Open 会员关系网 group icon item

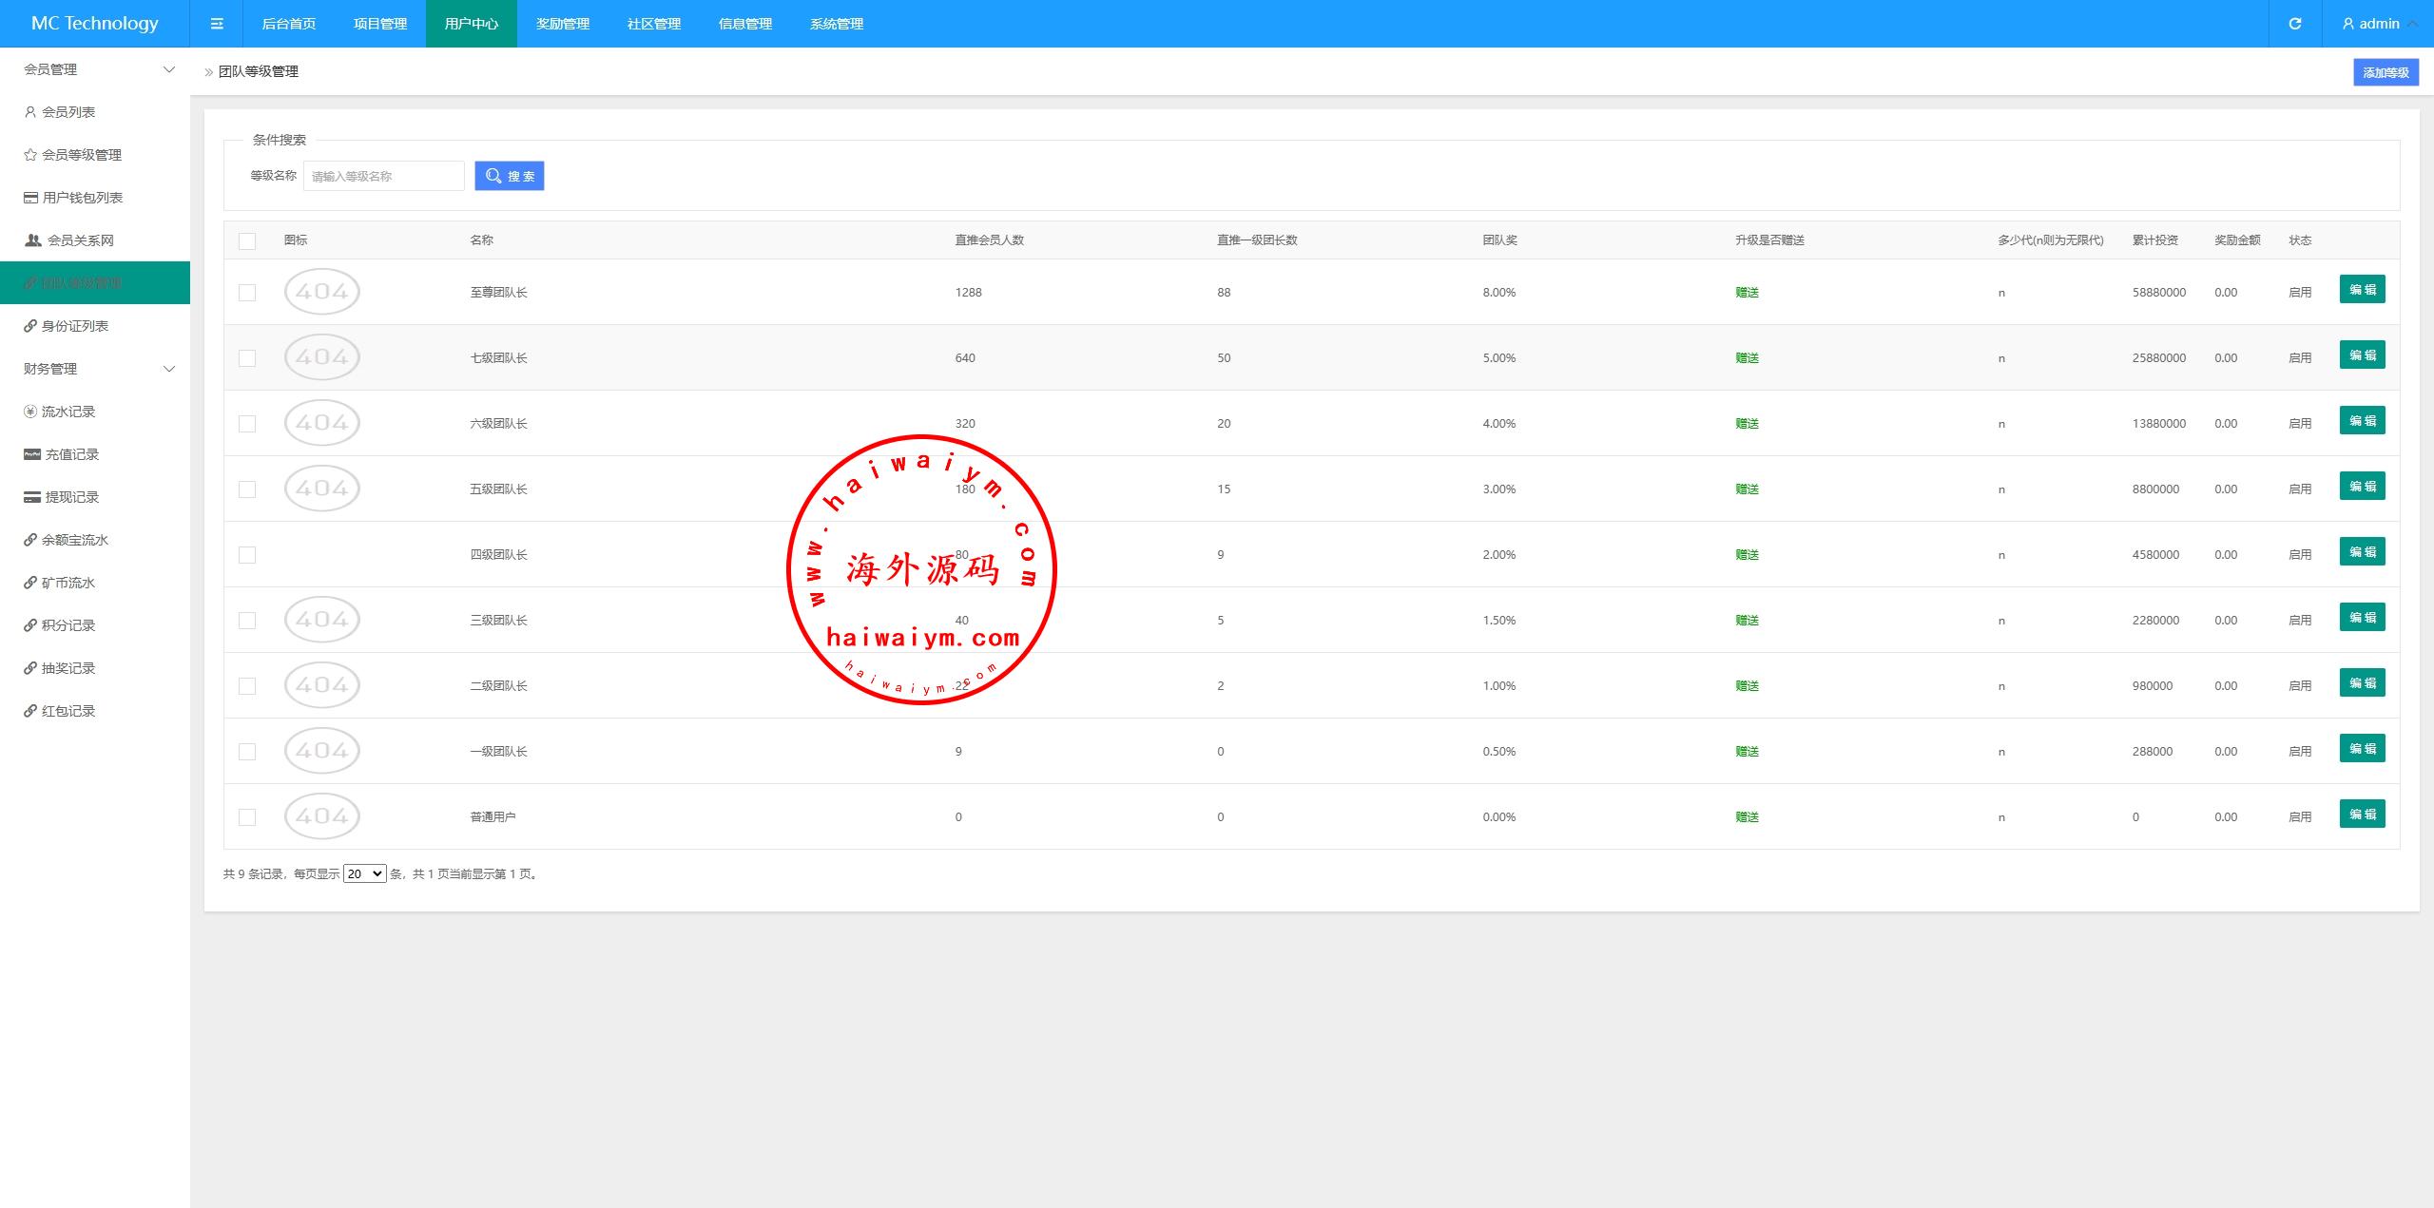(x=33, y=240)
